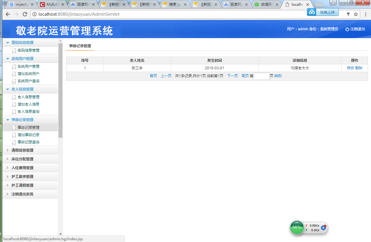Click the blue plus icon on speed widget
Viewport: 371px width, 242px height.
pyautogui.click(x=323, y=227)
